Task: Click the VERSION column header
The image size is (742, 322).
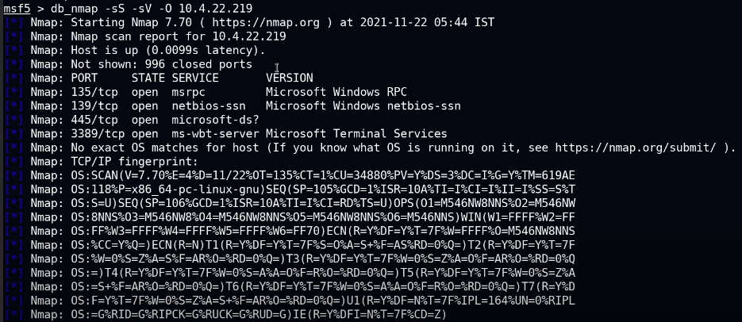Action: click(x=290, y=78)
